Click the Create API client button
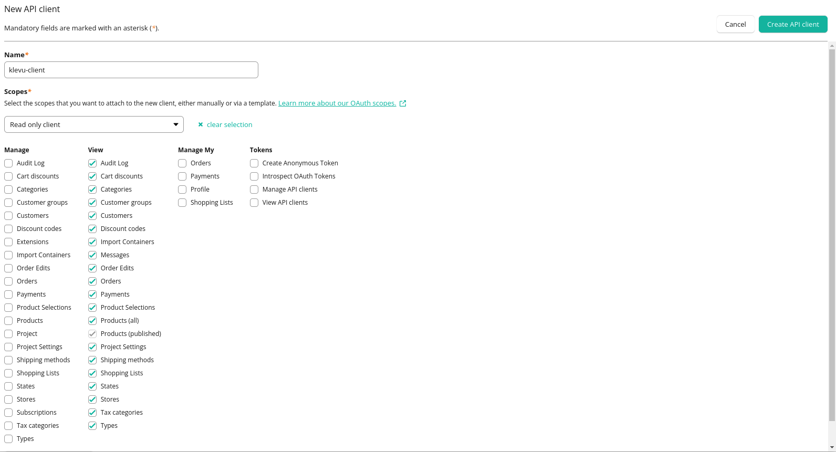 tap(792, 24)
